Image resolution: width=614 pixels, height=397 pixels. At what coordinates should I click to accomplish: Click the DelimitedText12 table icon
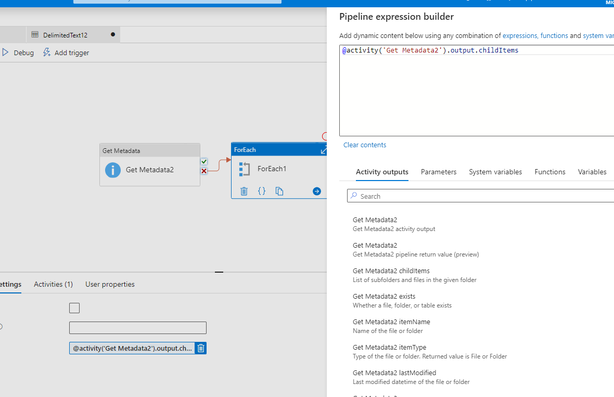coord(35,34)
